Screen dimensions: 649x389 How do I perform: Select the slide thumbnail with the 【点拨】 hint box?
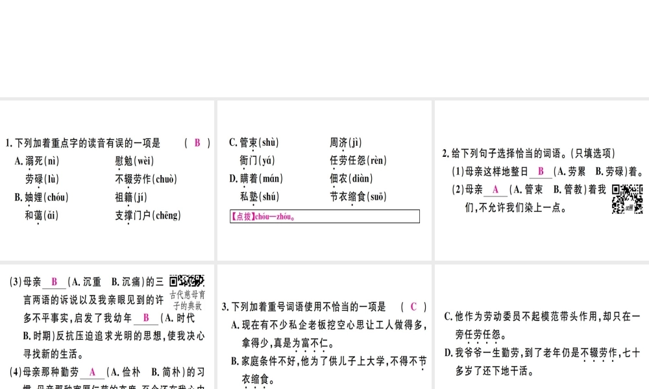tap(324, 180)
